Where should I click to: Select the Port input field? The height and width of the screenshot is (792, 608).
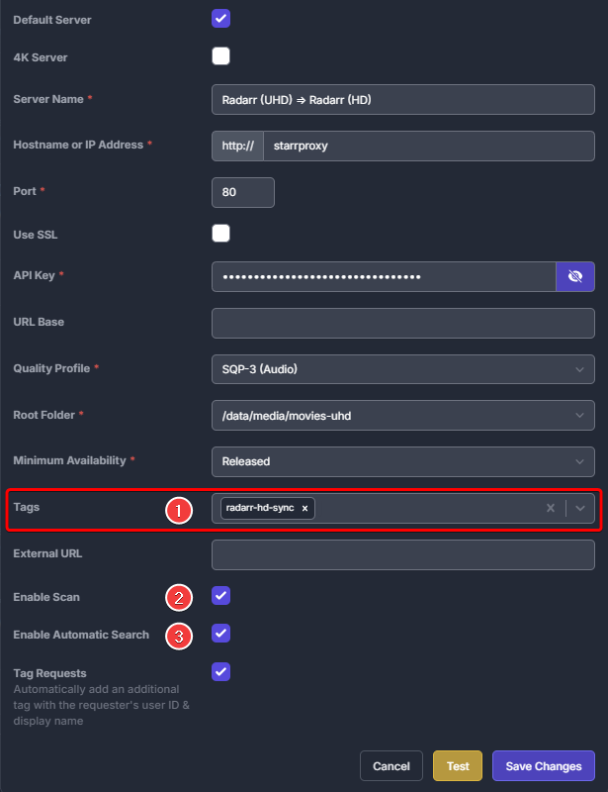point(242,192)
